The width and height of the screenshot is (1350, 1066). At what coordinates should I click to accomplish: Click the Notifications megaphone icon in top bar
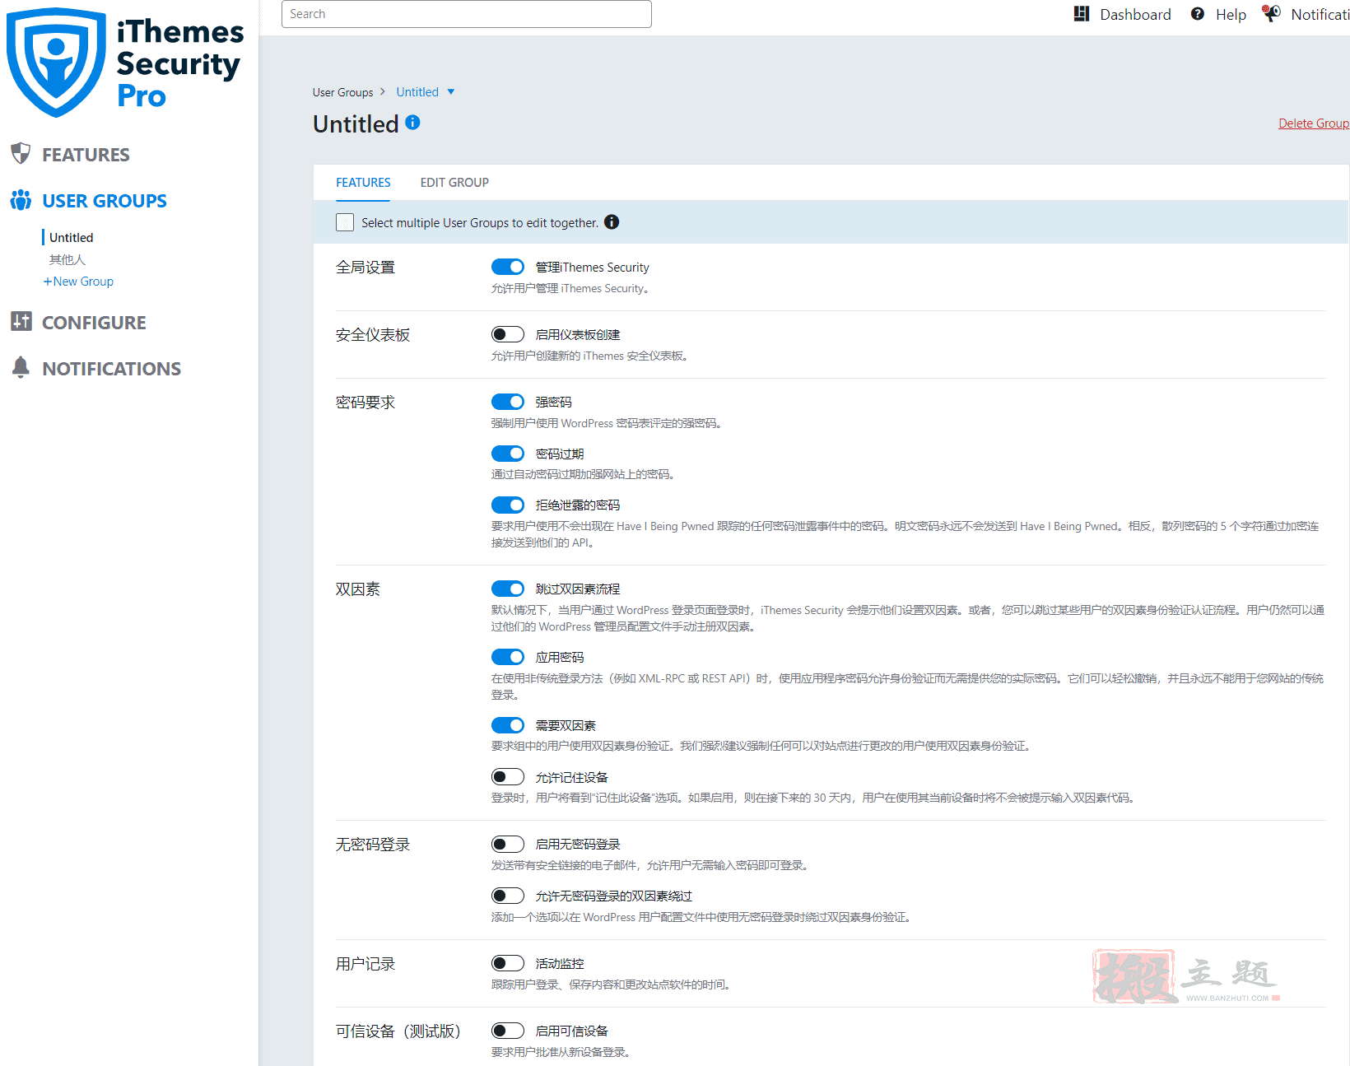pyautogui.click(x=1272, y=13)
